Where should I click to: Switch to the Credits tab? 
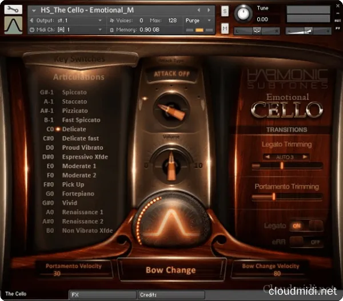click(171, 295)
